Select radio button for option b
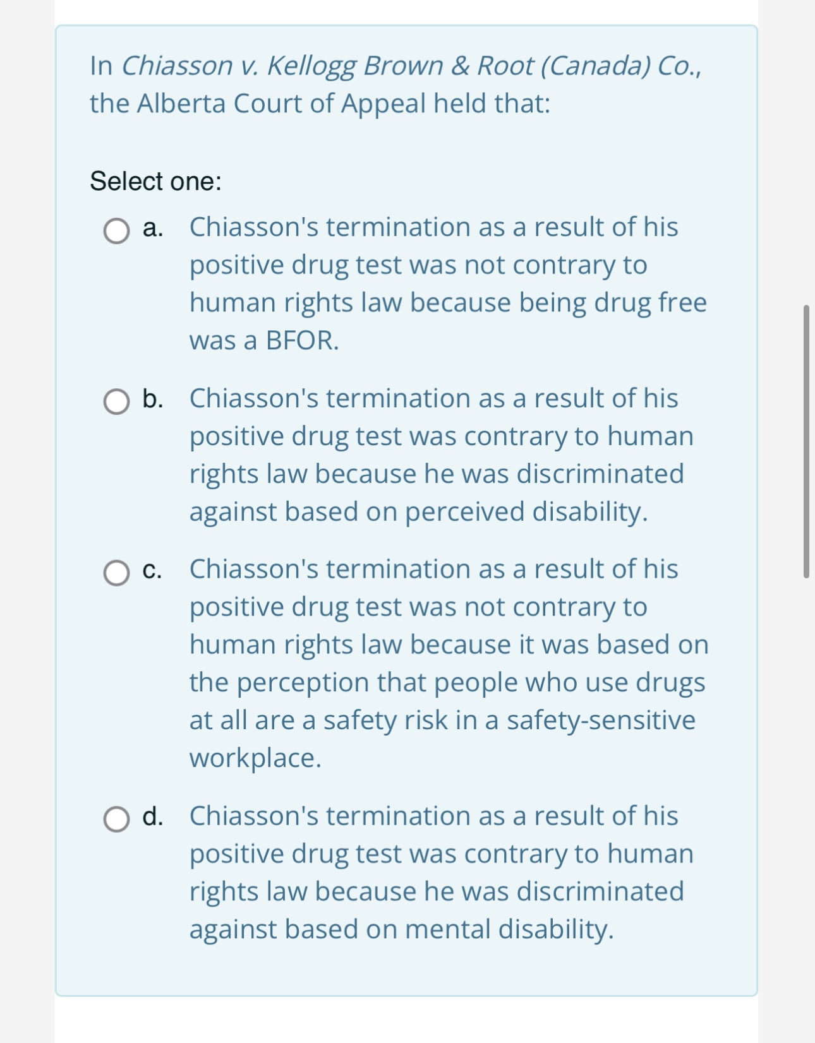Viewport: 815px width, 1043px height. [117, 403]
